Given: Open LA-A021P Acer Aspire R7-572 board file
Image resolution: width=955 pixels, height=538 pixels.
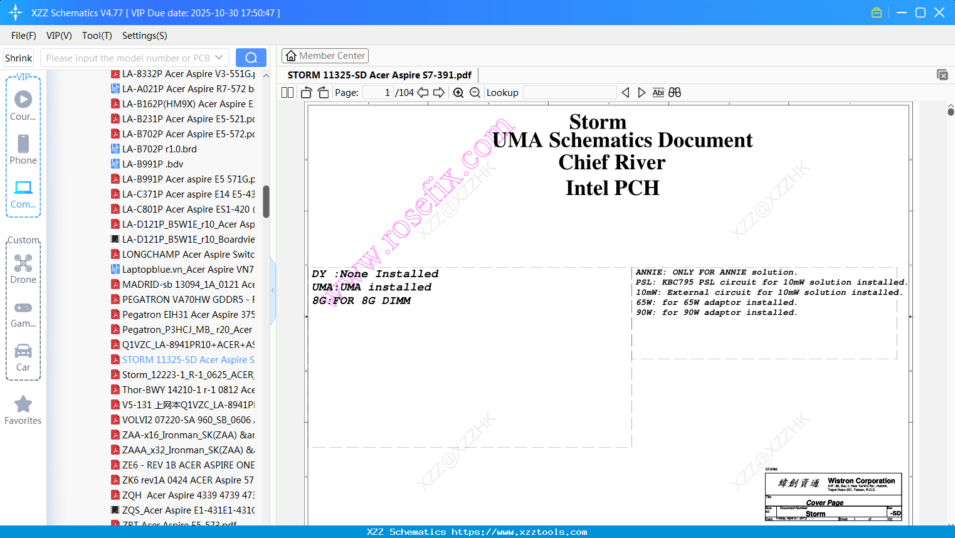Looking at the screenshot, I should [183, 89].
